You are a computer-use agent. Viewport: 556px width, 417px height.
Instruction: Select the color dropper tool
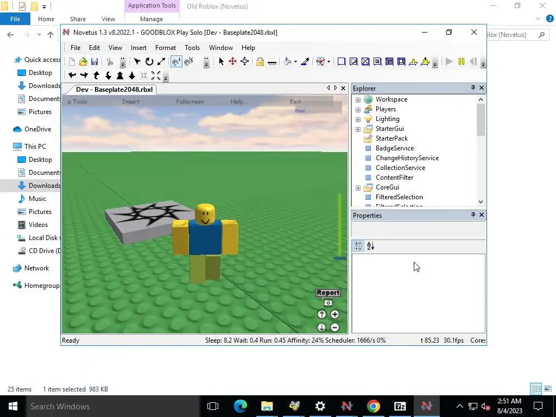[x=305, y=62]
